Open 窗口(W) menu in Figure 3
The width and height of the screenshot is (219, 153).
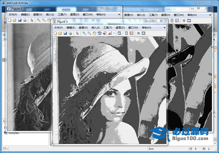pyautogui.click(x=133, y=28)
